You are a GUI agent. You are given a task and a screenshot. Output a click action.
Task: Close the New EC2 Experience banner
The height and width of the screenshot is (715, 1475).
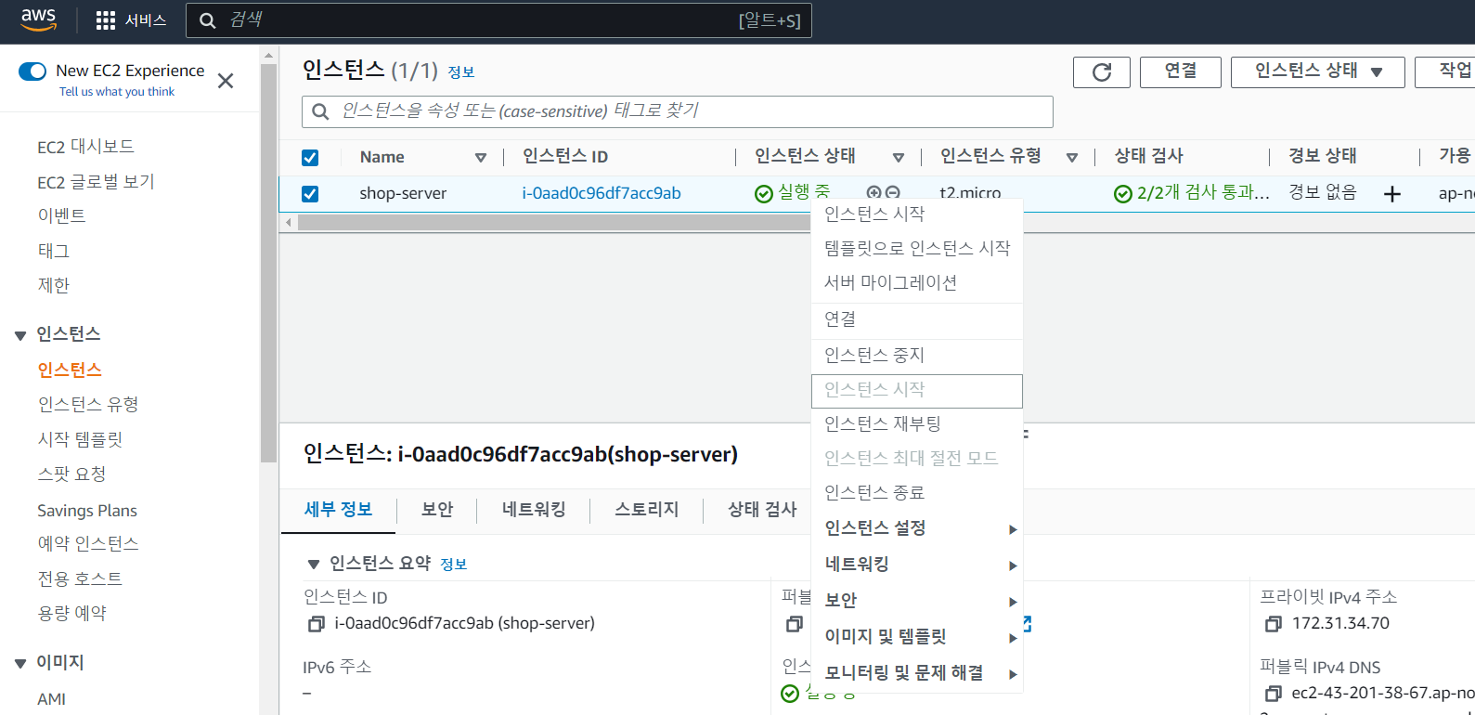(226, 81)
